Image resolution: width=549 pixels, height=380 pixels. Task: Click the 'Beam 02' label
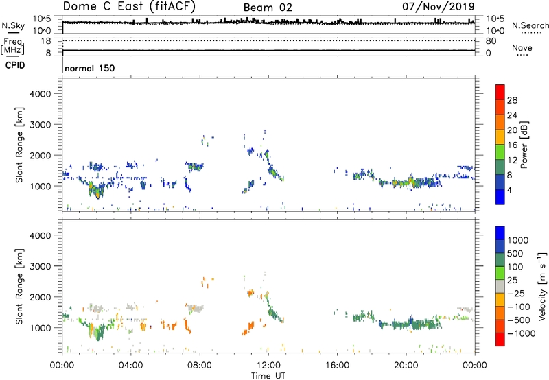pyautogui.click(x=268, y=8)
